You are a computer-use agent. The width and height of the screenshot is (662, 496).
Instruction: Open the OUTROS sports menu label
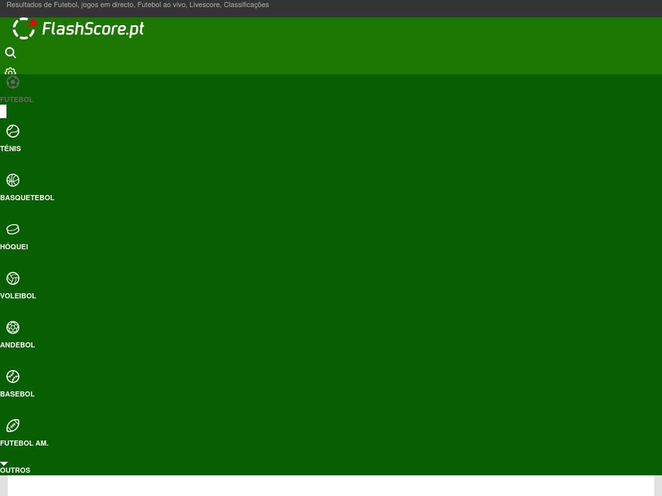click(x=16, y=470)
